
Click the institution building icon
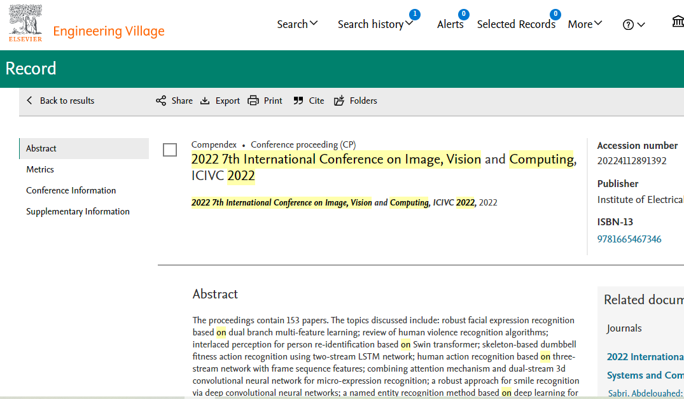tap(678, 22)
